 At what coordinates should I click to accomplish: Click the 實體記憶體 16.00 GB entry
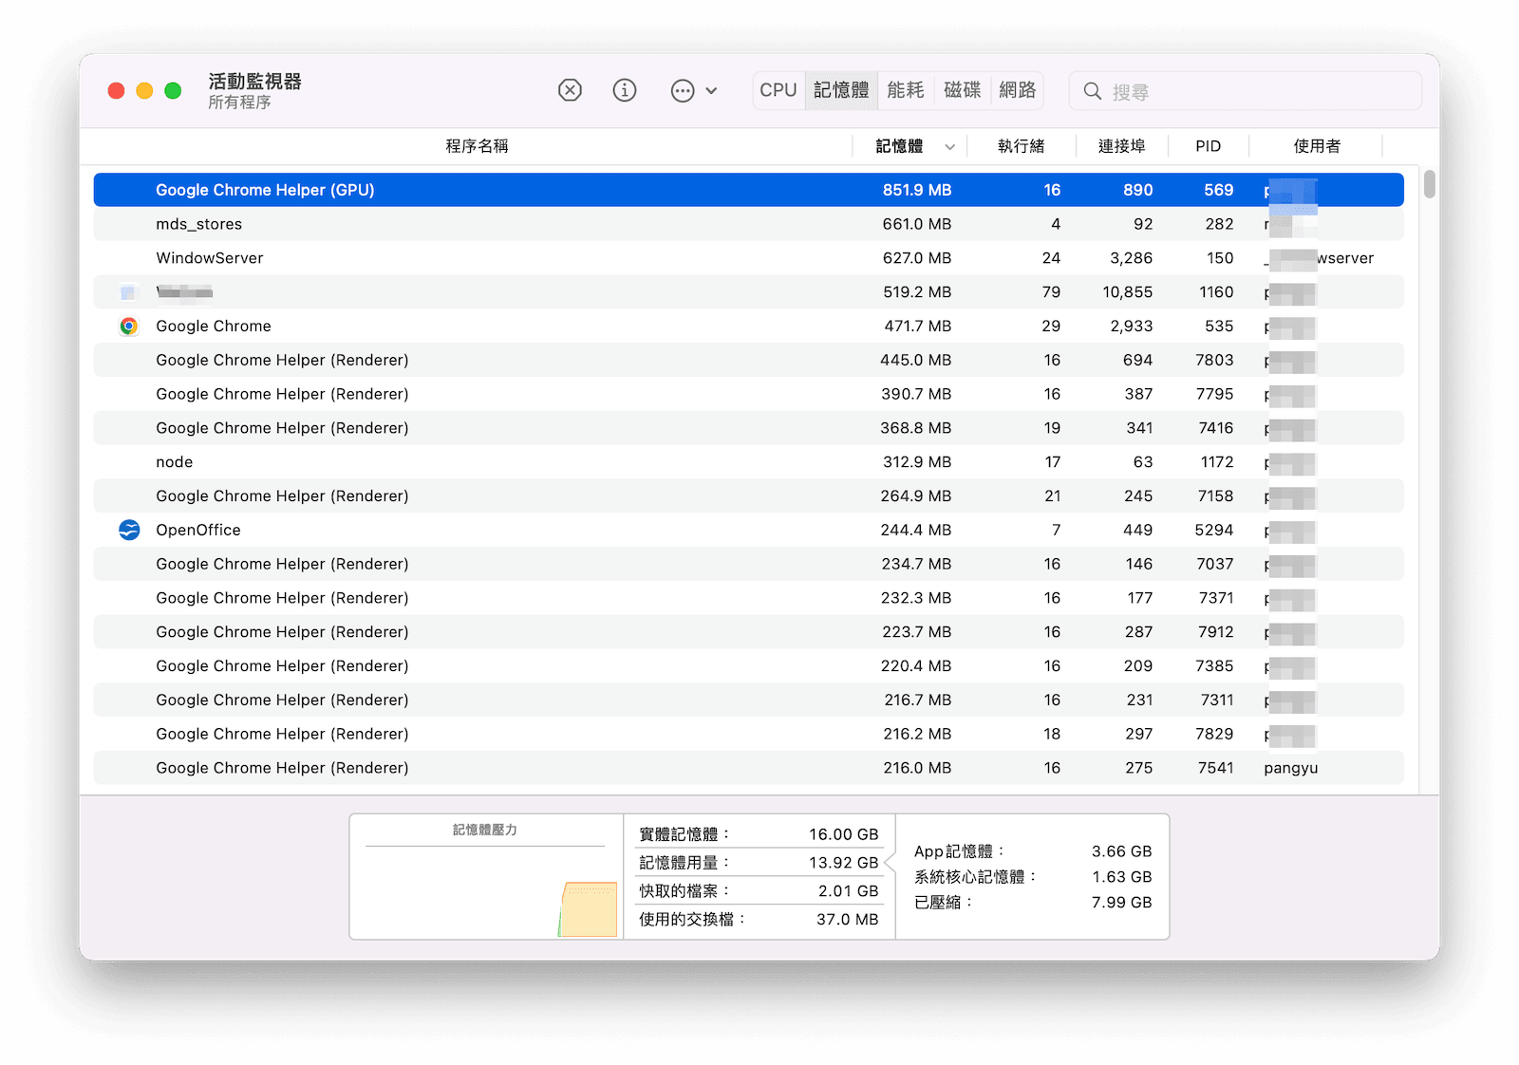pos(759,834)
